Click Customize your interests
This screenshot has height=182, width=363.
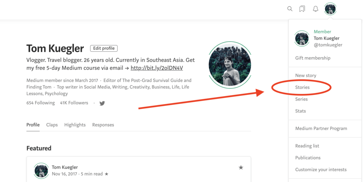tap(320, 170)
